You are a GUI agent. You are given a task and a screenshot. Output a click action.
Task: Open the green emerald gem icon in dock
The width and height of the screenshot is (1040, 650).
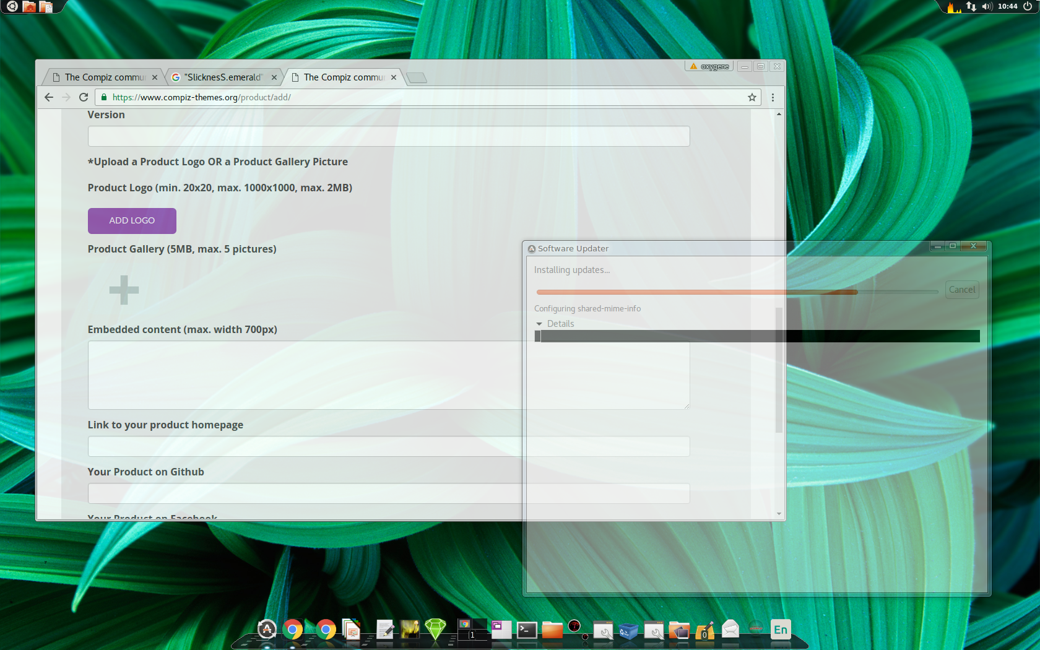(x=435, y=630)
